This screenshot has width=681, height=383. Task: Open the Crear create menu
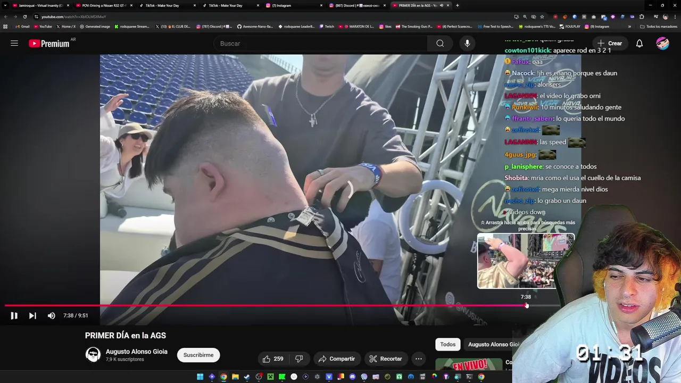(610, 44)
